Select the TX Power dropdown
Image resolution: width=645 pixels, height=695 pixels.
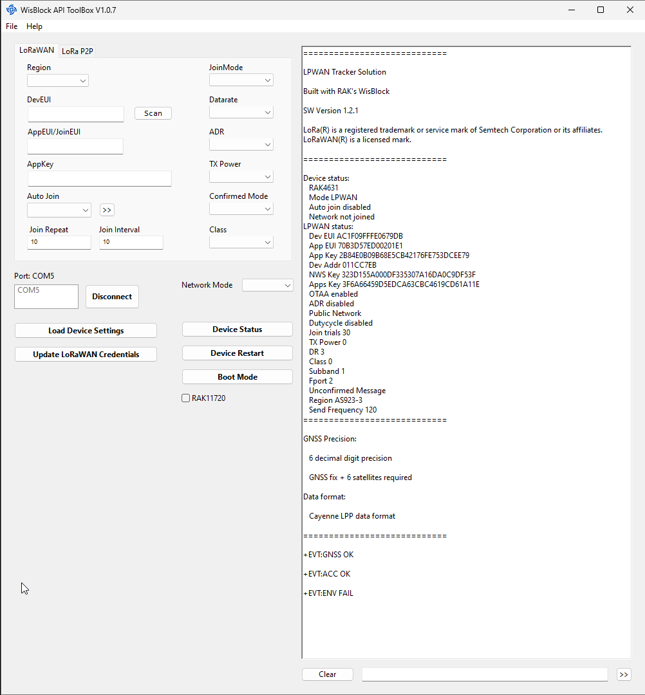point(241,177)
